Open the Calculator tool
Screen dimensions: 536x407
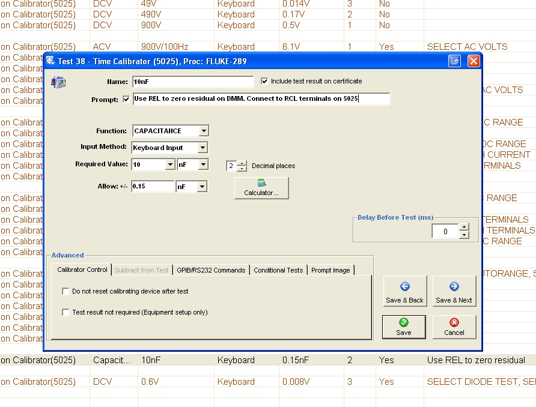tap(261, 188)
